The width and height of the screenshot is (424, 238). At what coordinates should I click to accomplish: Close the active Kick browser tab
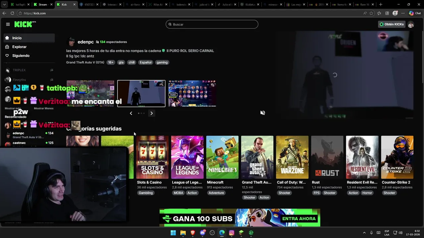pyautogui.click(x=74, y=5)
